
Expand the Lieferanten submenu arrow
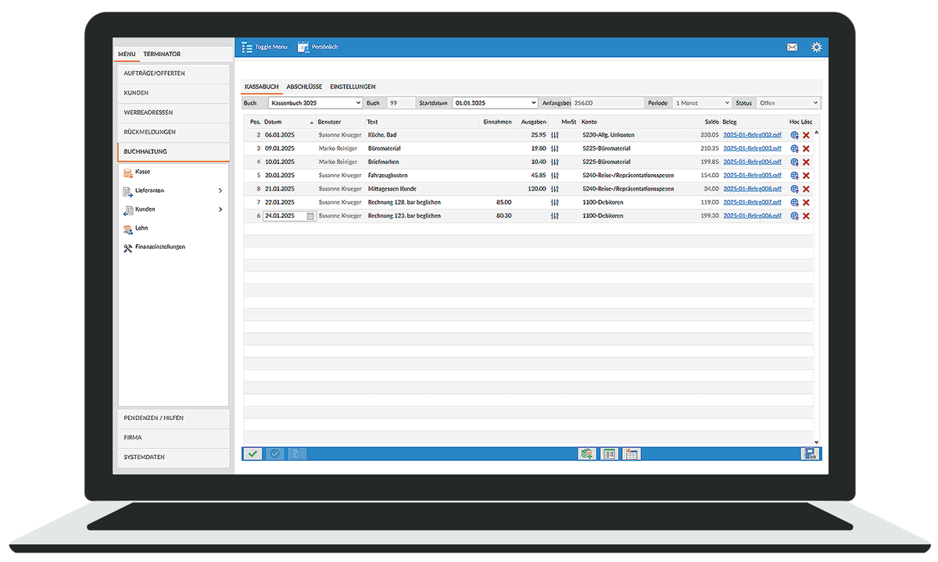pos(220,190)
